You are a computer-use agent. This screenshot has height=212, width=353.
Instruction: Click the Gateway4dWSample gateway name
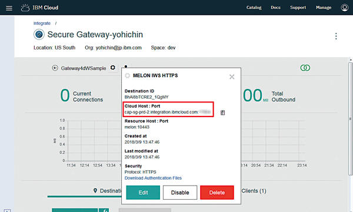tap(84, 68)
